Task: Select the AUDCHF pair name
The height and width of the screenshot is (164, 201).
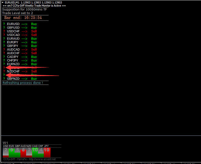Action: [x=13, y=53]
